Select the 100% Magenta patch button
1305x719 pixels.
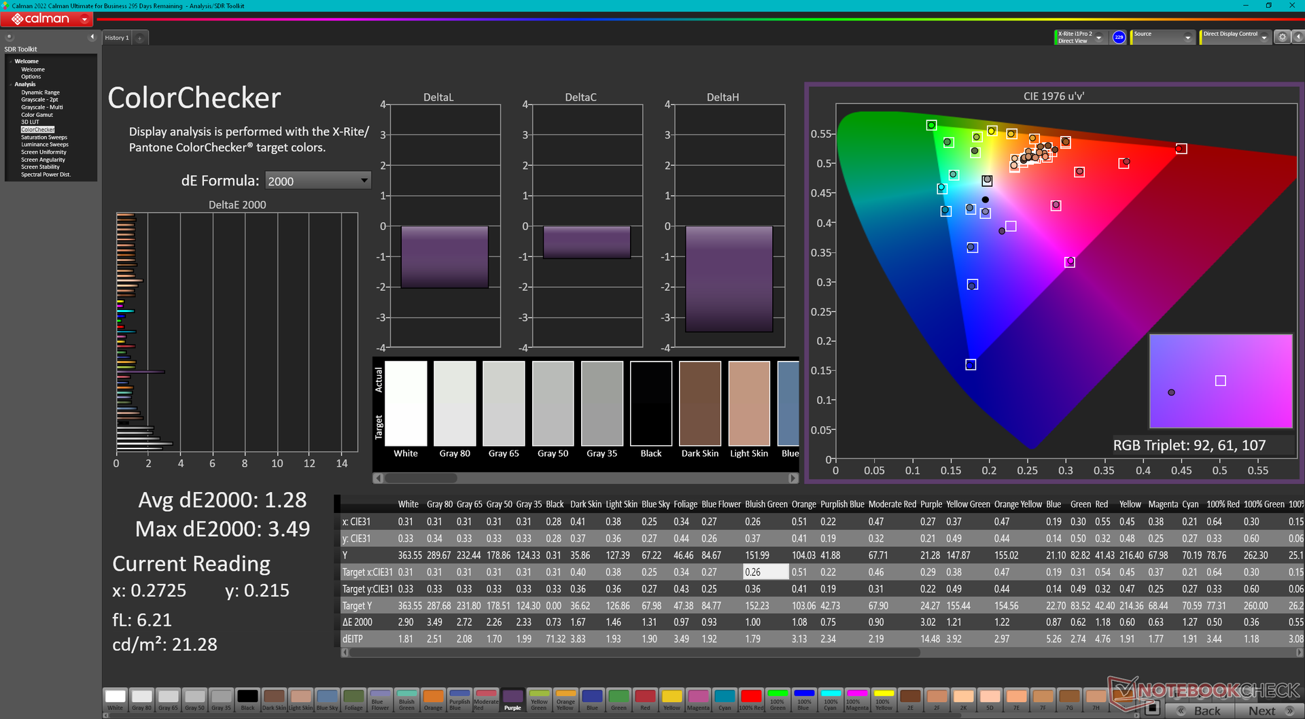click(857, 699)
